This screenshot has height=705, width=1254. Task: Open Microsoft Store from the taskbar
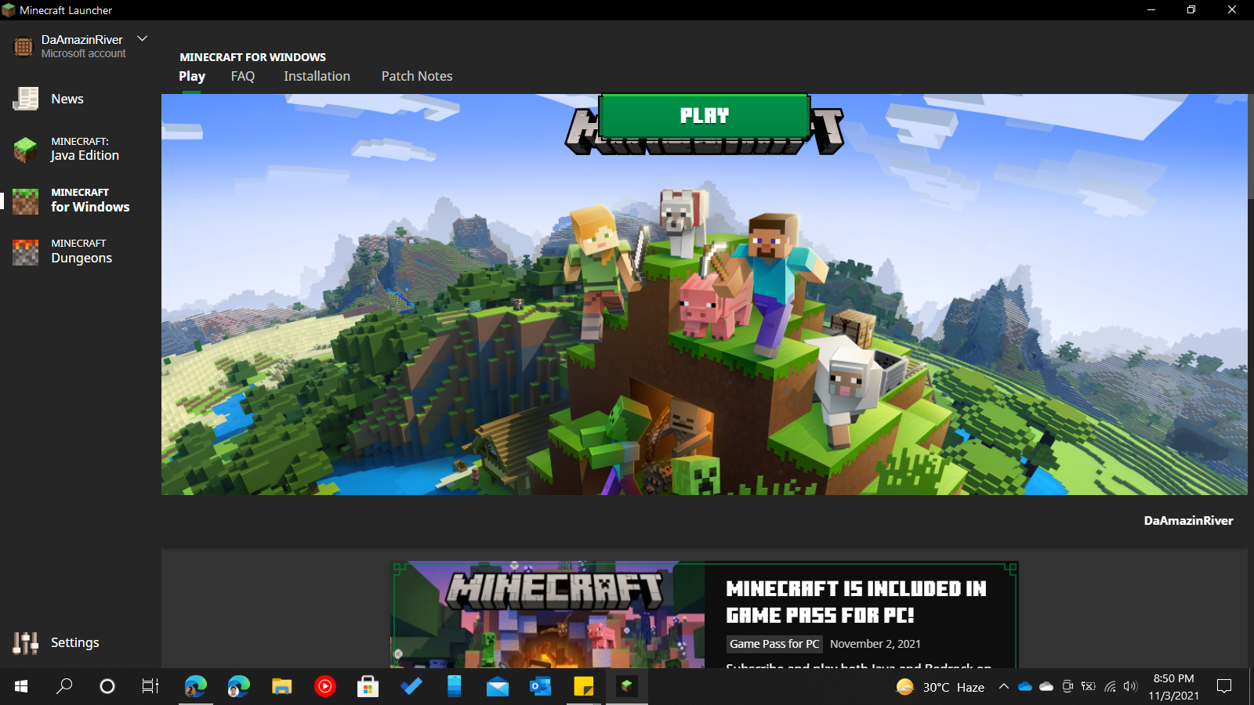(368, 686)
